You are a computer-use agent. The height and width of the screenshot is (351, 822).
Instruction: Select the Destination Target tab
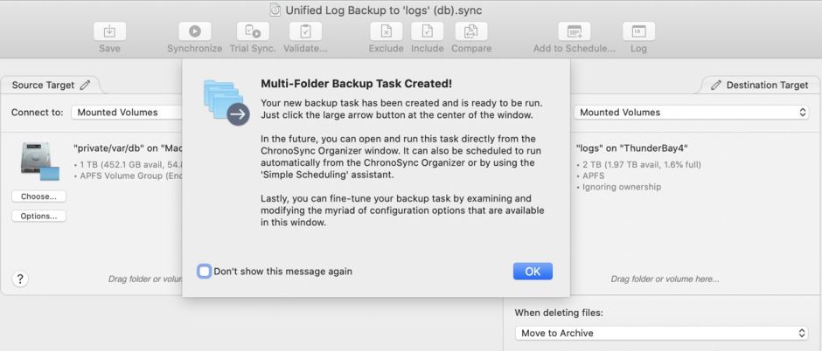(x=760, y=85)
